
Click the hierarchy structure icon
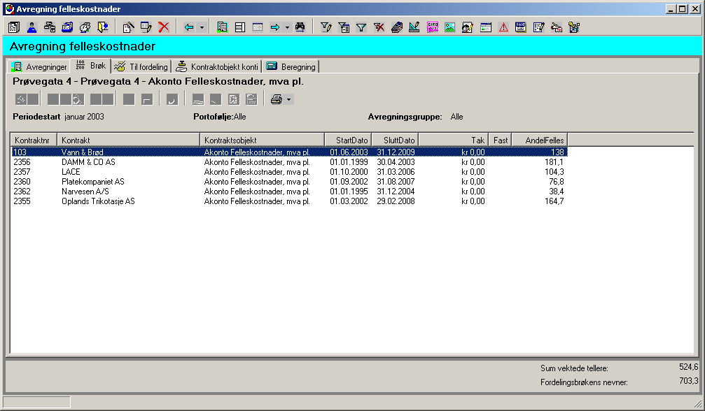point(50,27)
